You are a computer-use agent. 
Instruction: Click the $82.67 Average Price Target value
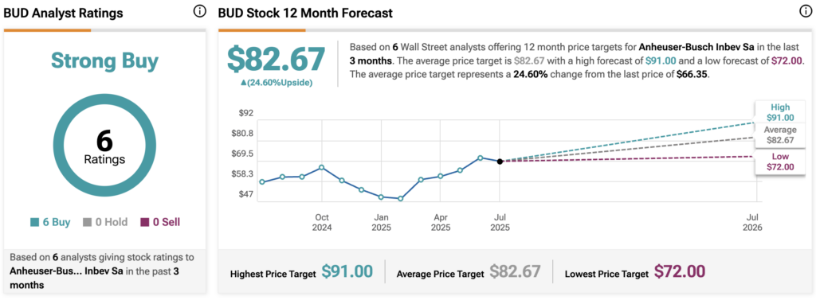[515, 271]
